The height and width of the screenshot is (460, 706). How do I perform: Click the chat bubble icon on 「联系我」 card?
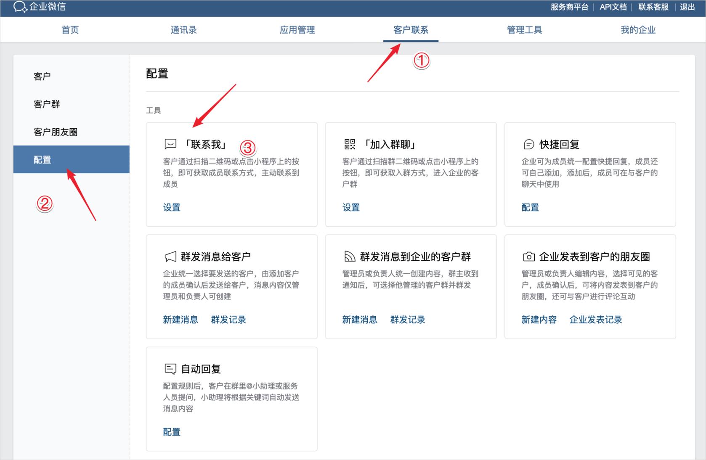point(170,143)
